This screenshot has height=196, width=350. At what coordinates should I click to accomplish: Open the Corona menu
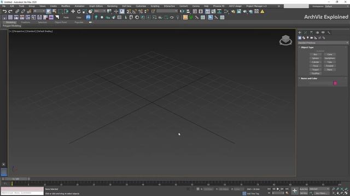click(x=196, y=6)
